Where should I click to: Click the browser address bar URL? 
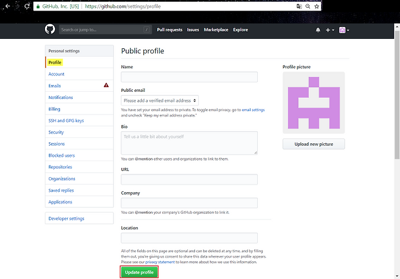point(123,6)
